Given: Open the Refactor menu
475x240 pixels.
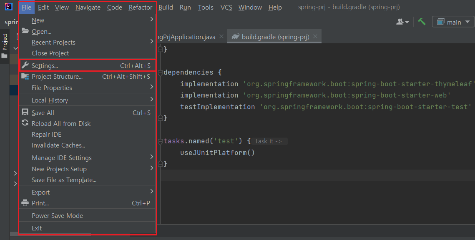Looking at the screenshot, I should 140,7.
